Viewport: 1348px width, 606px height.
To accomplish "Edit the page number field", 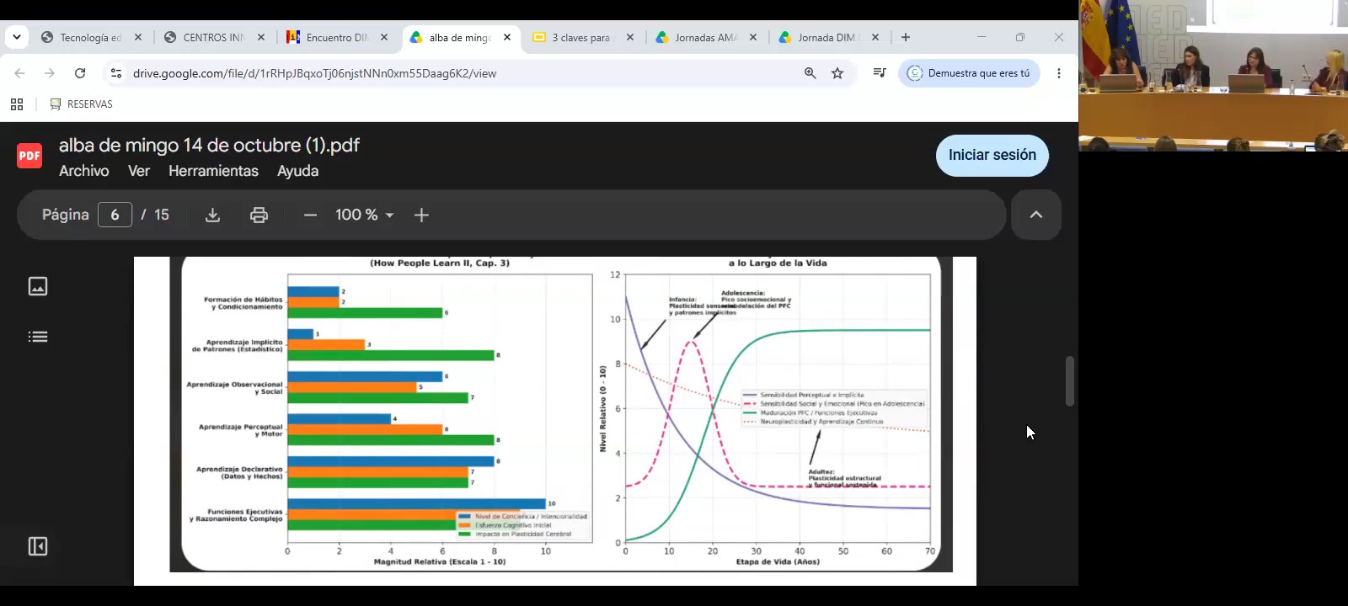I will 115,215.
